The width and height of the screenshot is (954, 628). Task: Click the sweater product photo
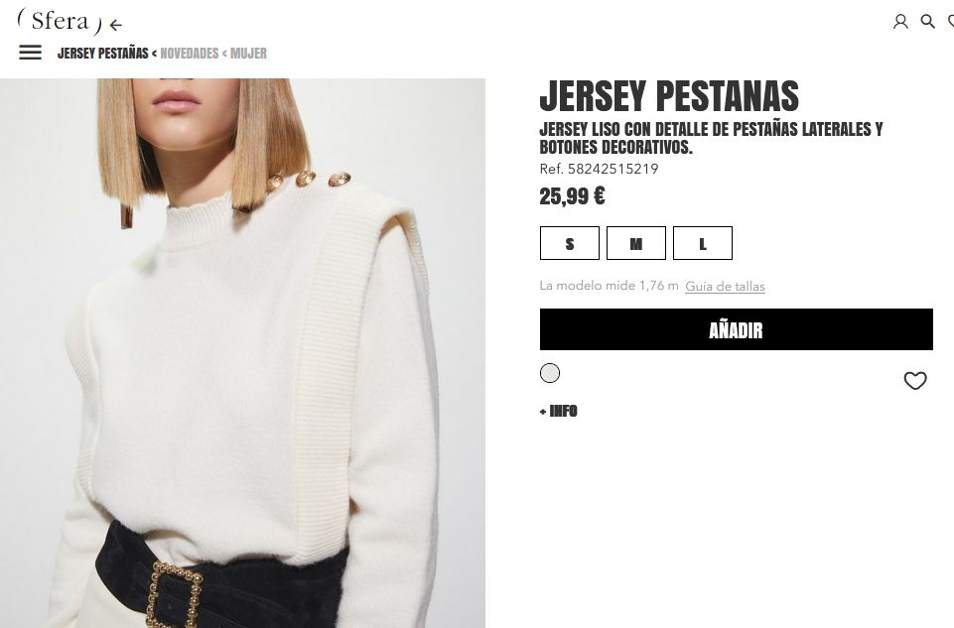point(242,353)
